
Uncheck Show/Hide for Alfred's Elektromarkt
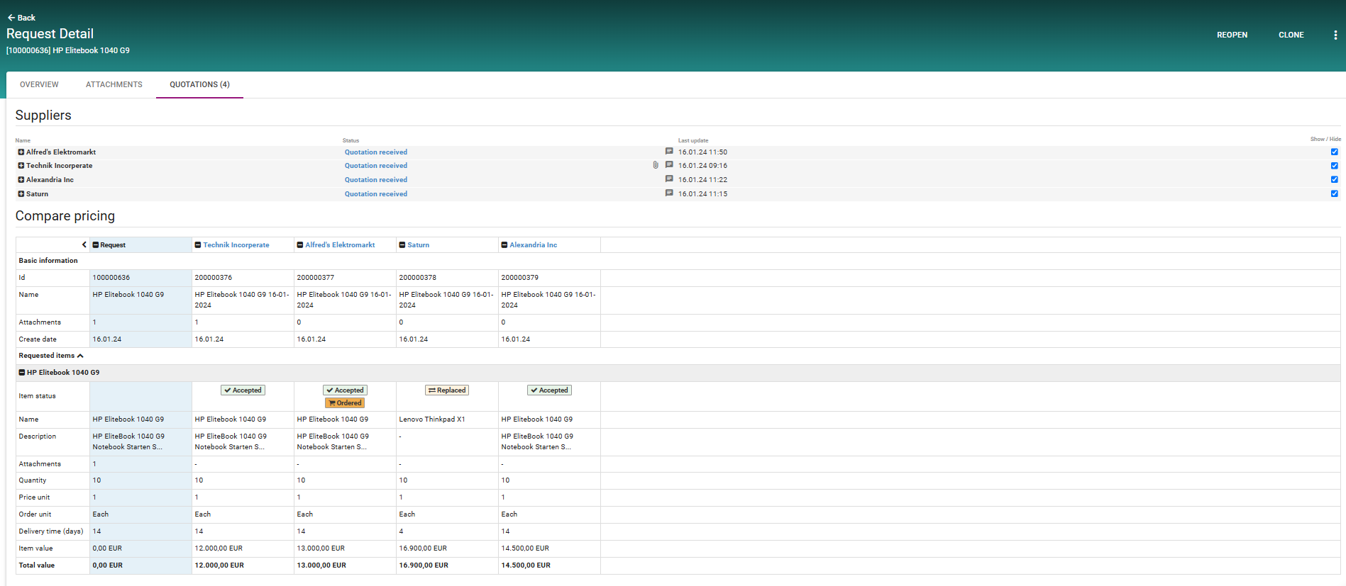1334,152
